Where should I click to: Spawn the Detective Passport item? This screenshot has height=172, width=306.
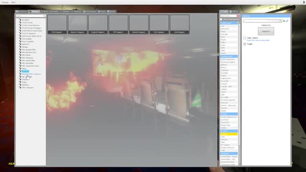77,24
